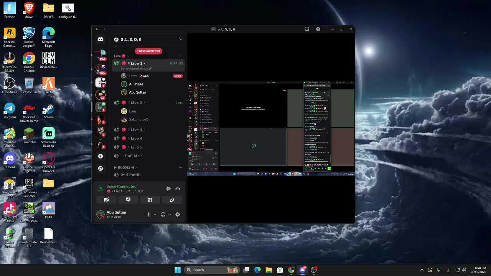The width and height of the screenshot is (491, 276).
Task: Open the Live 1 voice channel
Action: pyautogui.click(x=148, y=63)
